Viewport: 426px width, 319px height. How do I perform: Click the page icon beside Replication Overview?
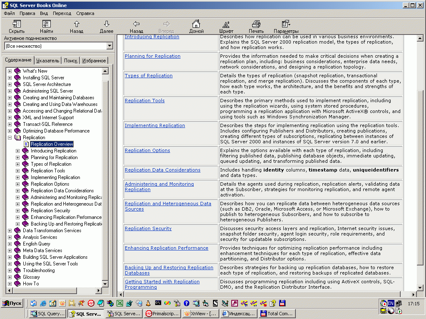(26, 144)
